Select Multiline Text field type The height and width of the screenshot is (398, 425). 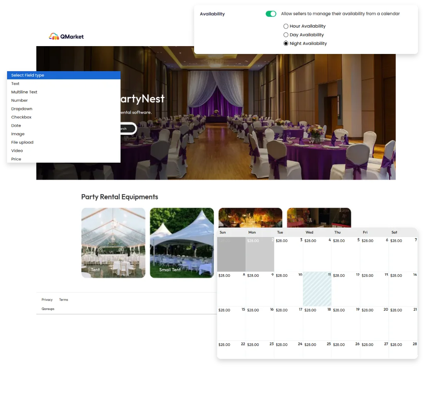[x=24, y=92]
